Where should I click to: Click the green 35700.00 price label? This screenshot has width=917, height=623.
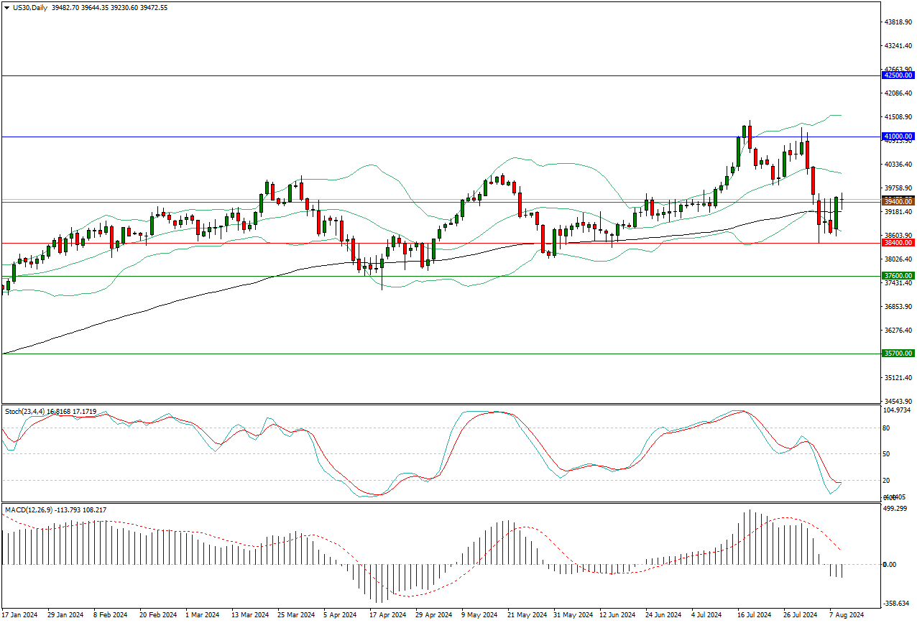pyautogui.click(x=898, y=354)
